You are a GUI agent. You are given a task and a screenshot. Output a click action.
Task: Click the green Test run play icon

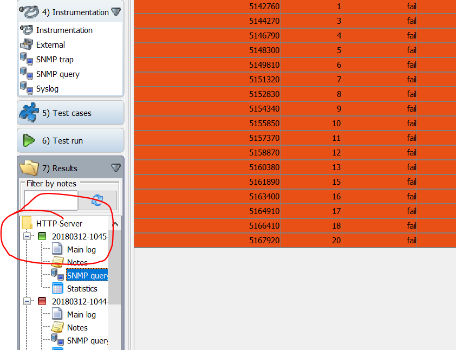click(28, 140)
